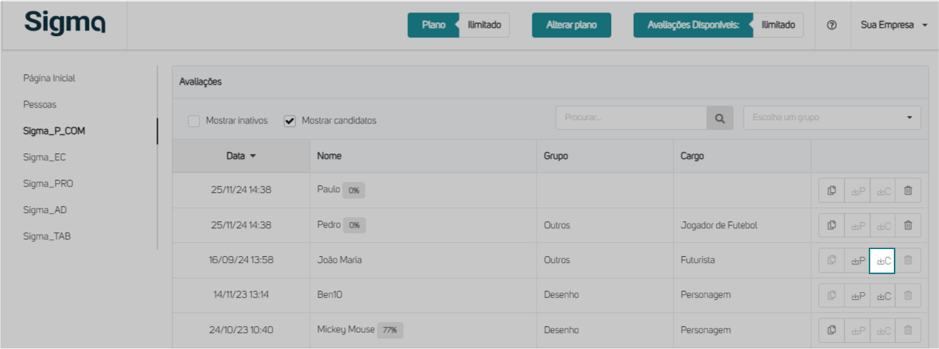
Task: Delete Paulo's evaluation with the trash icon
Action: (x=908, y=190)
